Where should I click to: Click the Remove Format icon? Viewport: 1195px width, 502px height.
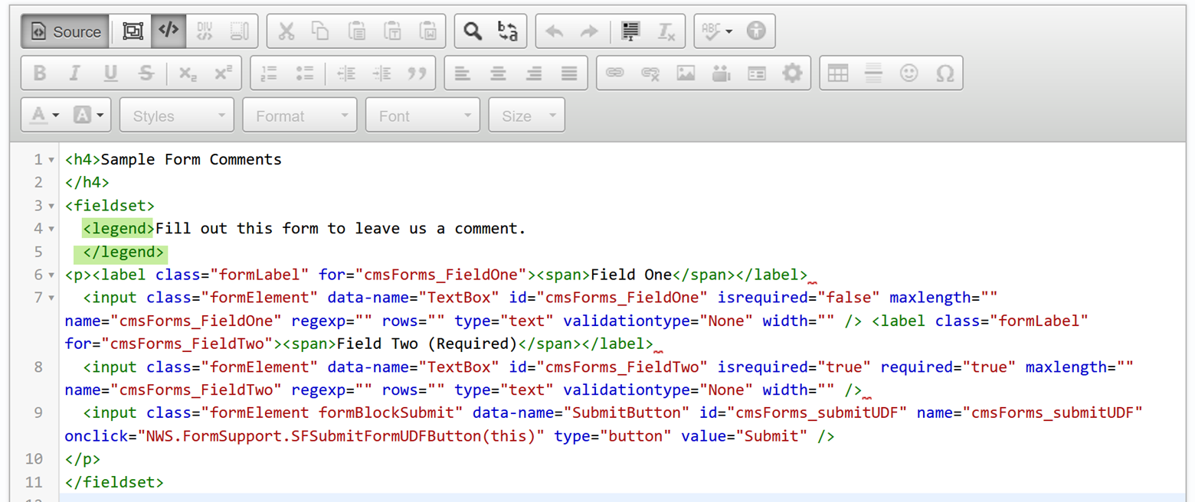pyautogui.click(x=666, y=31)
